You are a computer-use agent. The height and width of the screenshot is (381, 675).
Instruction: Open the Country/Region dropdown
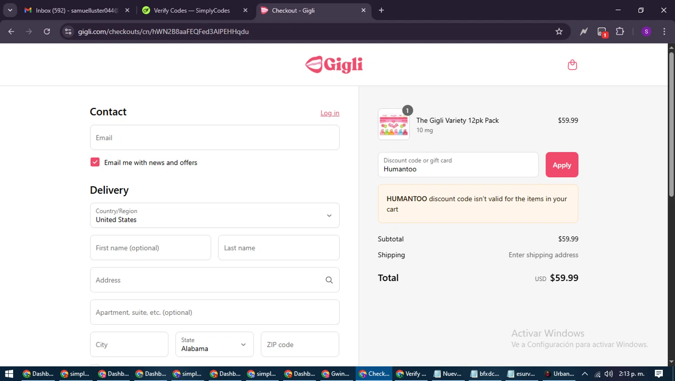[215, 215]
